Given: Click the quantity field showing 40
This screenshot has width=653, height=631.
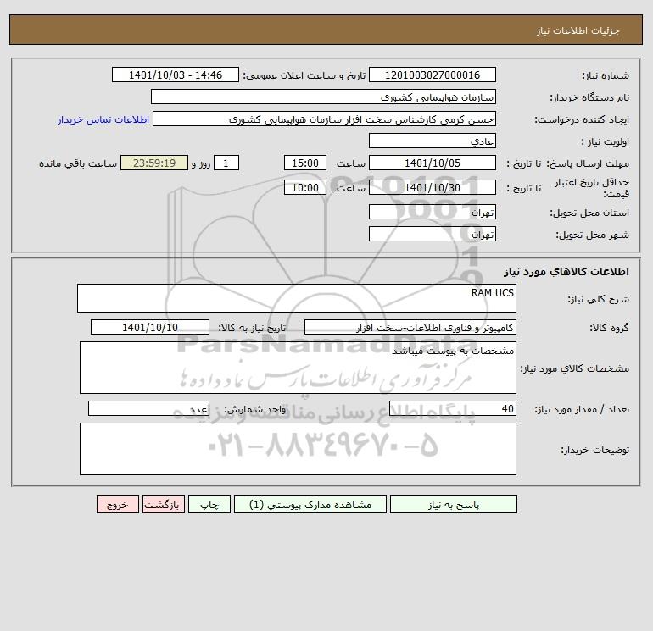Looking at the screenshot, I should click(453, 408).
